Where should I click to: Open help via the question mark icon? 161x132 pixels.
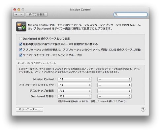[143, 109]
